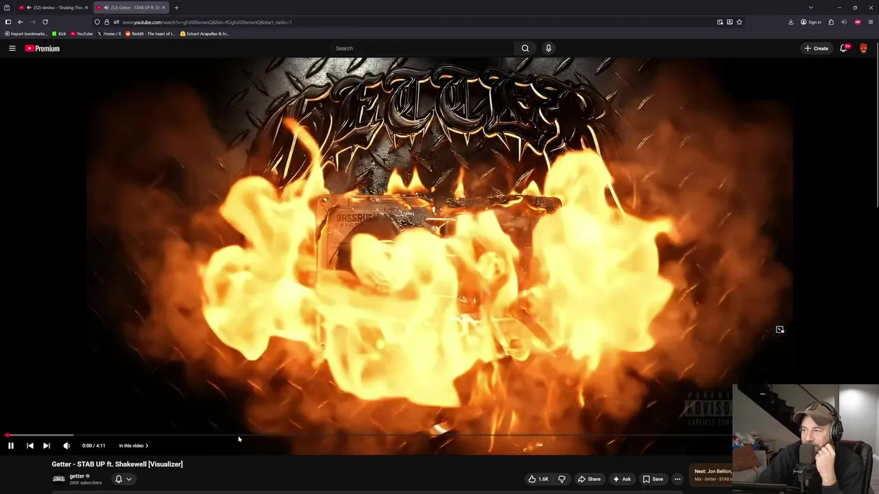
Task: Click the magnifier search button
Action: pyautogui.click(x=525, y=48)
